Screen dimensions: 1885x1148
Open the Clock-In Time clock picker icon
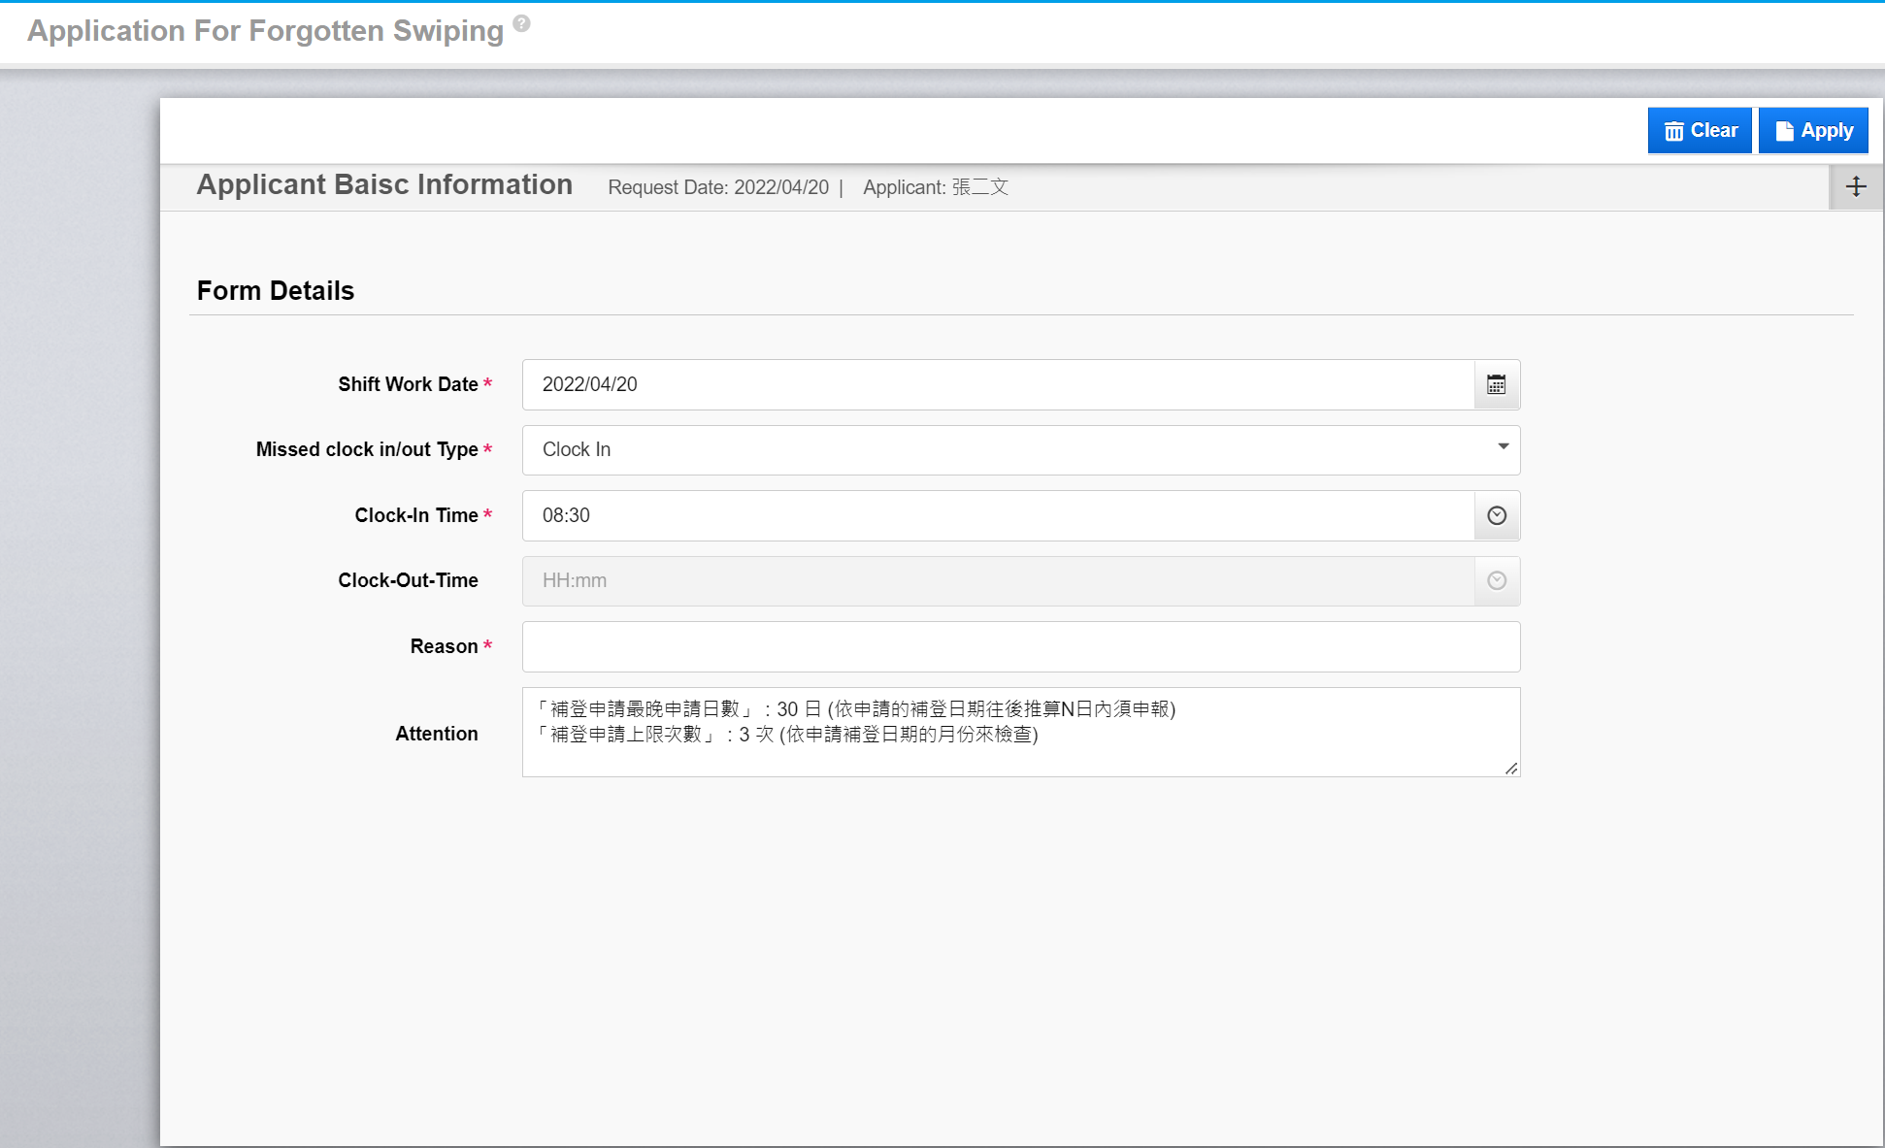[x=1496, y=516]
